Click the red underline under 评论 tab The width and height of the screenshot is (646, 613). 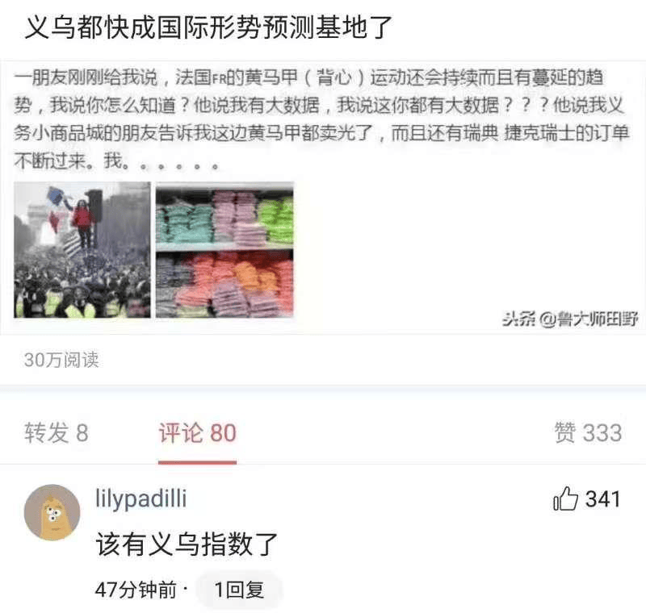tap(197, 463)
